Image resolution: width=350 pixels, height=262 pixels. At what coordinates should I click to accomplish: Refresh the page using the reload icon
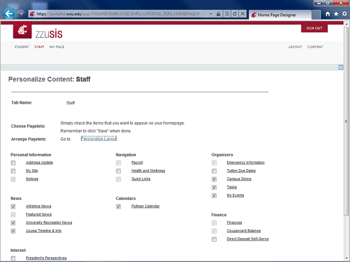(x=235, y=13)
